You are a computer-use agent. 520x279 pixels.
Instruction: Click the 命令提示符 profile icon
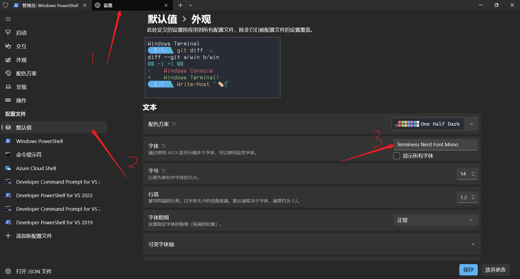point(8,154)
